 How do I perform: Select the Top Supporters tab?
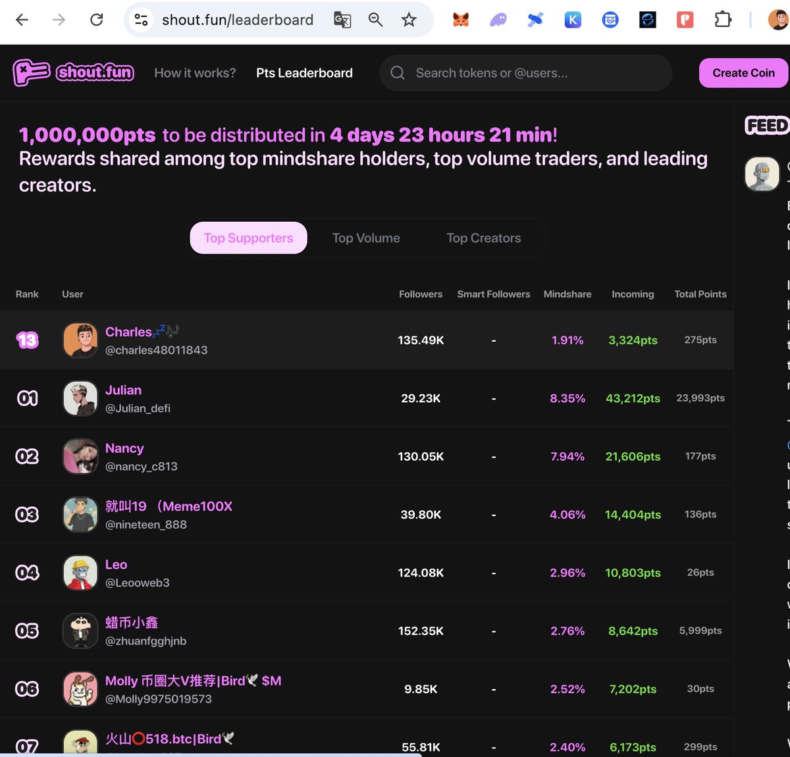coord(248,238)
